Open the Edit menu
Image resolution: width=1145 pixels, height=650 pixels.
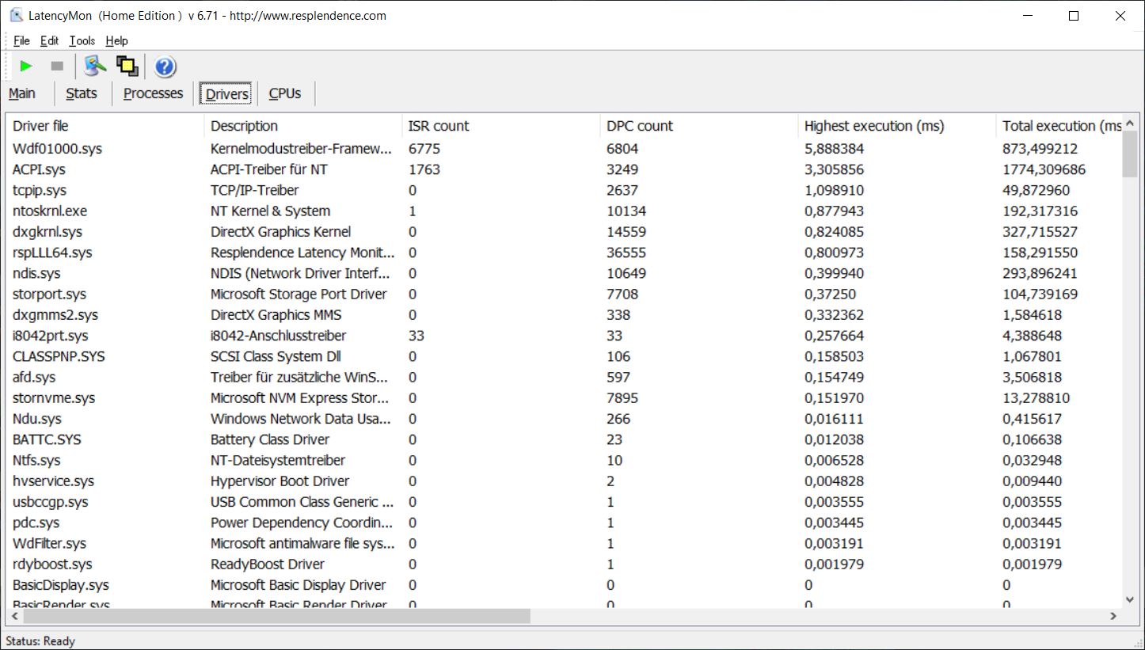coord(49,40)
